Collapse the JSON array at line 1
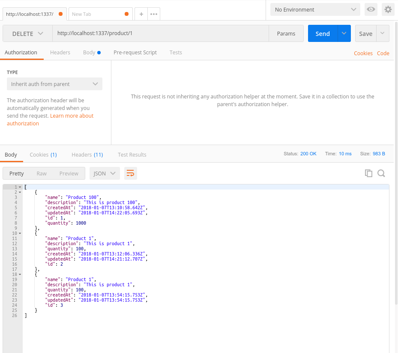The width and height of the screenshot is (398, 353). (20, 187)
